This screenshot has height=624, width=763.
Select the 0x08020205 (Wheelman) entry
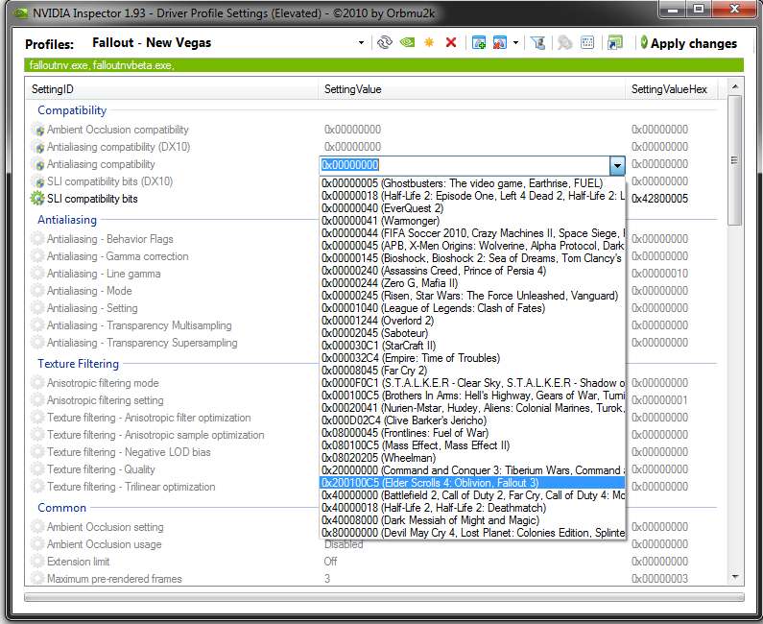pos(472,458)
